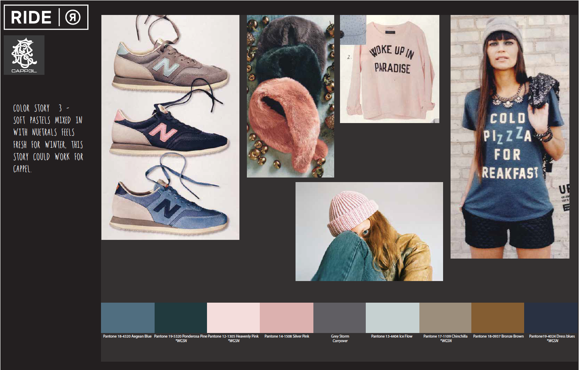
Task: Click the RIDE brand logo
Action: point(46,17)
